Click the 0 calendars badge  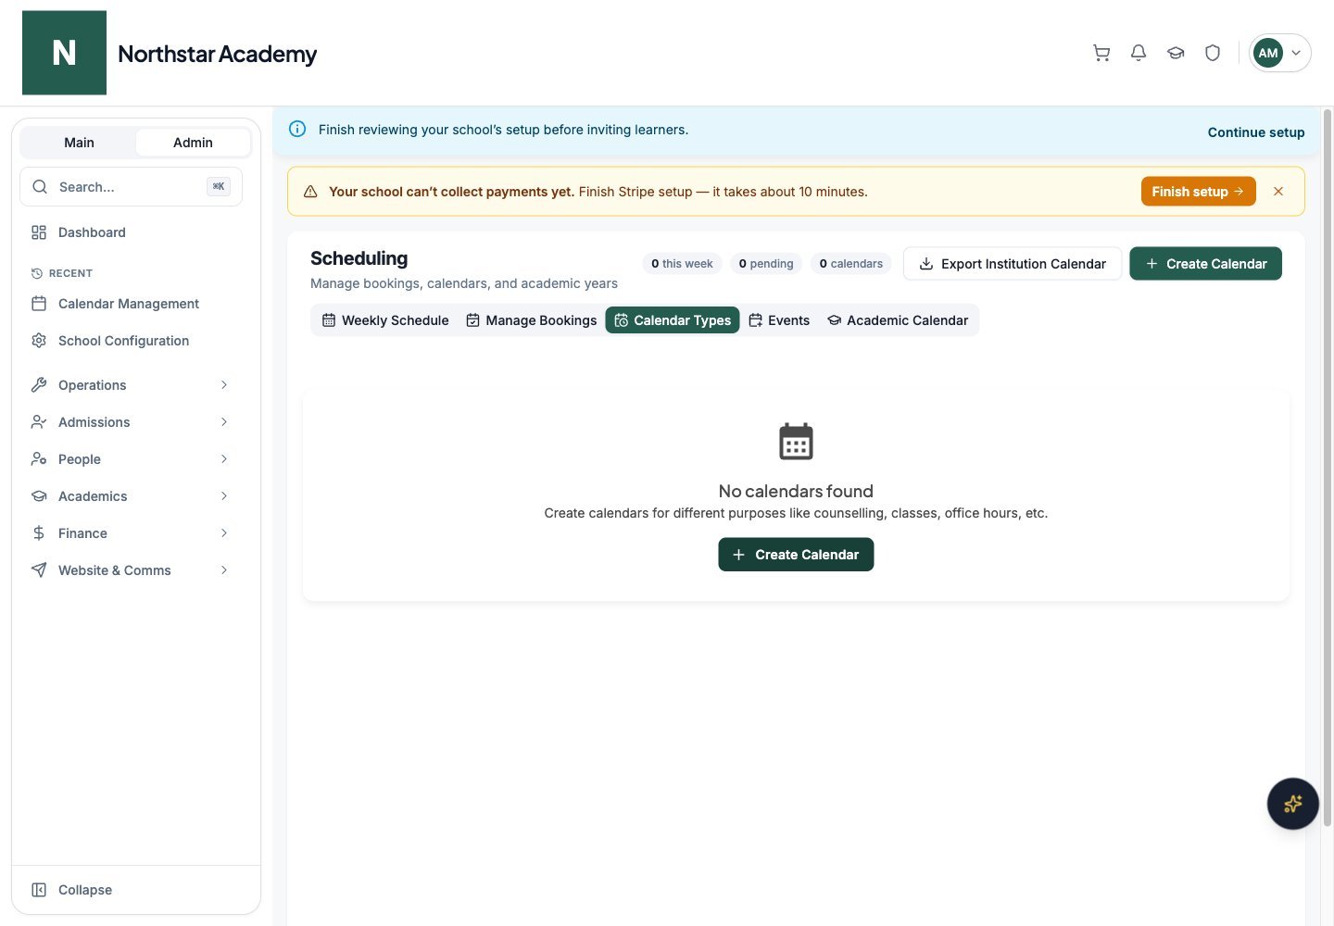851,264
